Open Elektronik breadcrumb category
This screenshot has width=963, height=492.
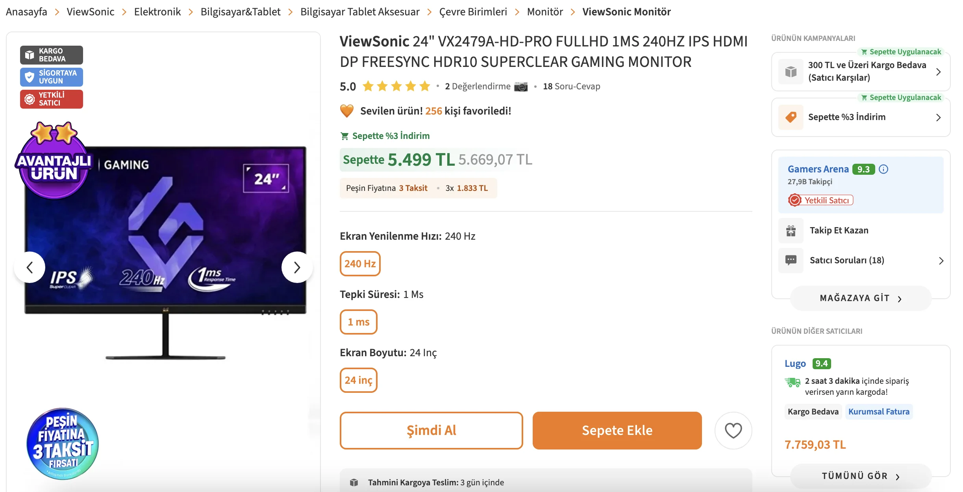click(x=157, y=12)
